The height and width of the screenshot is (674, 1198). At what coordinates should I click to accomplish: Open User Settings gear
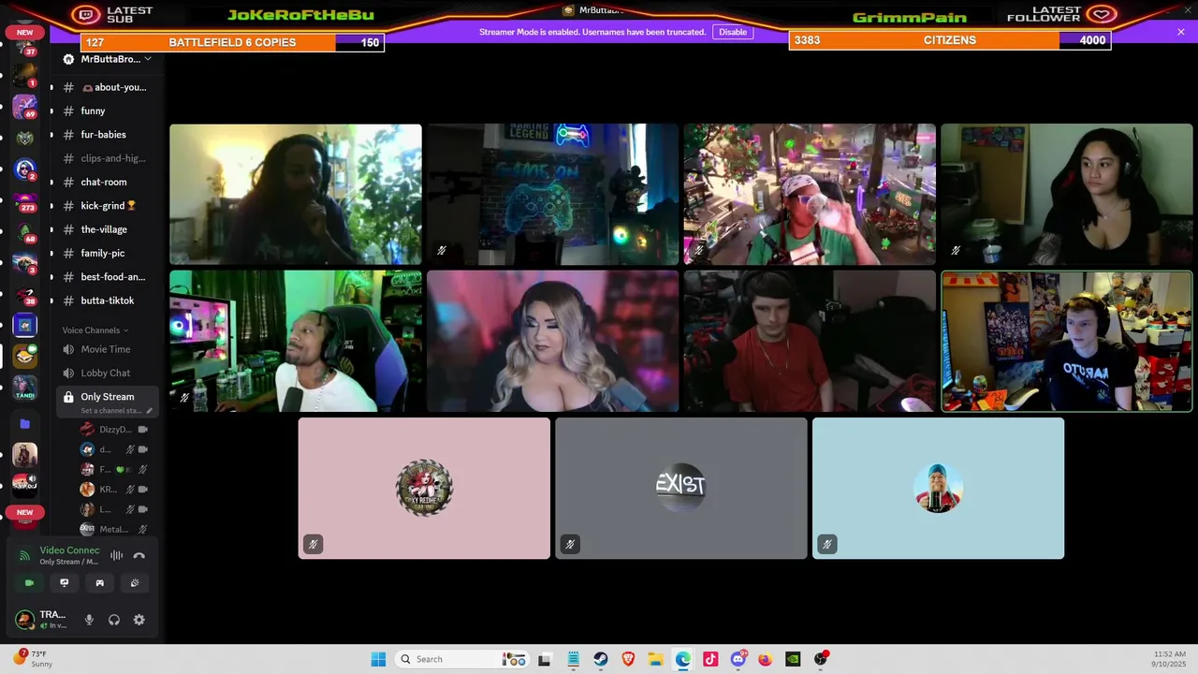tap(139, 620)
